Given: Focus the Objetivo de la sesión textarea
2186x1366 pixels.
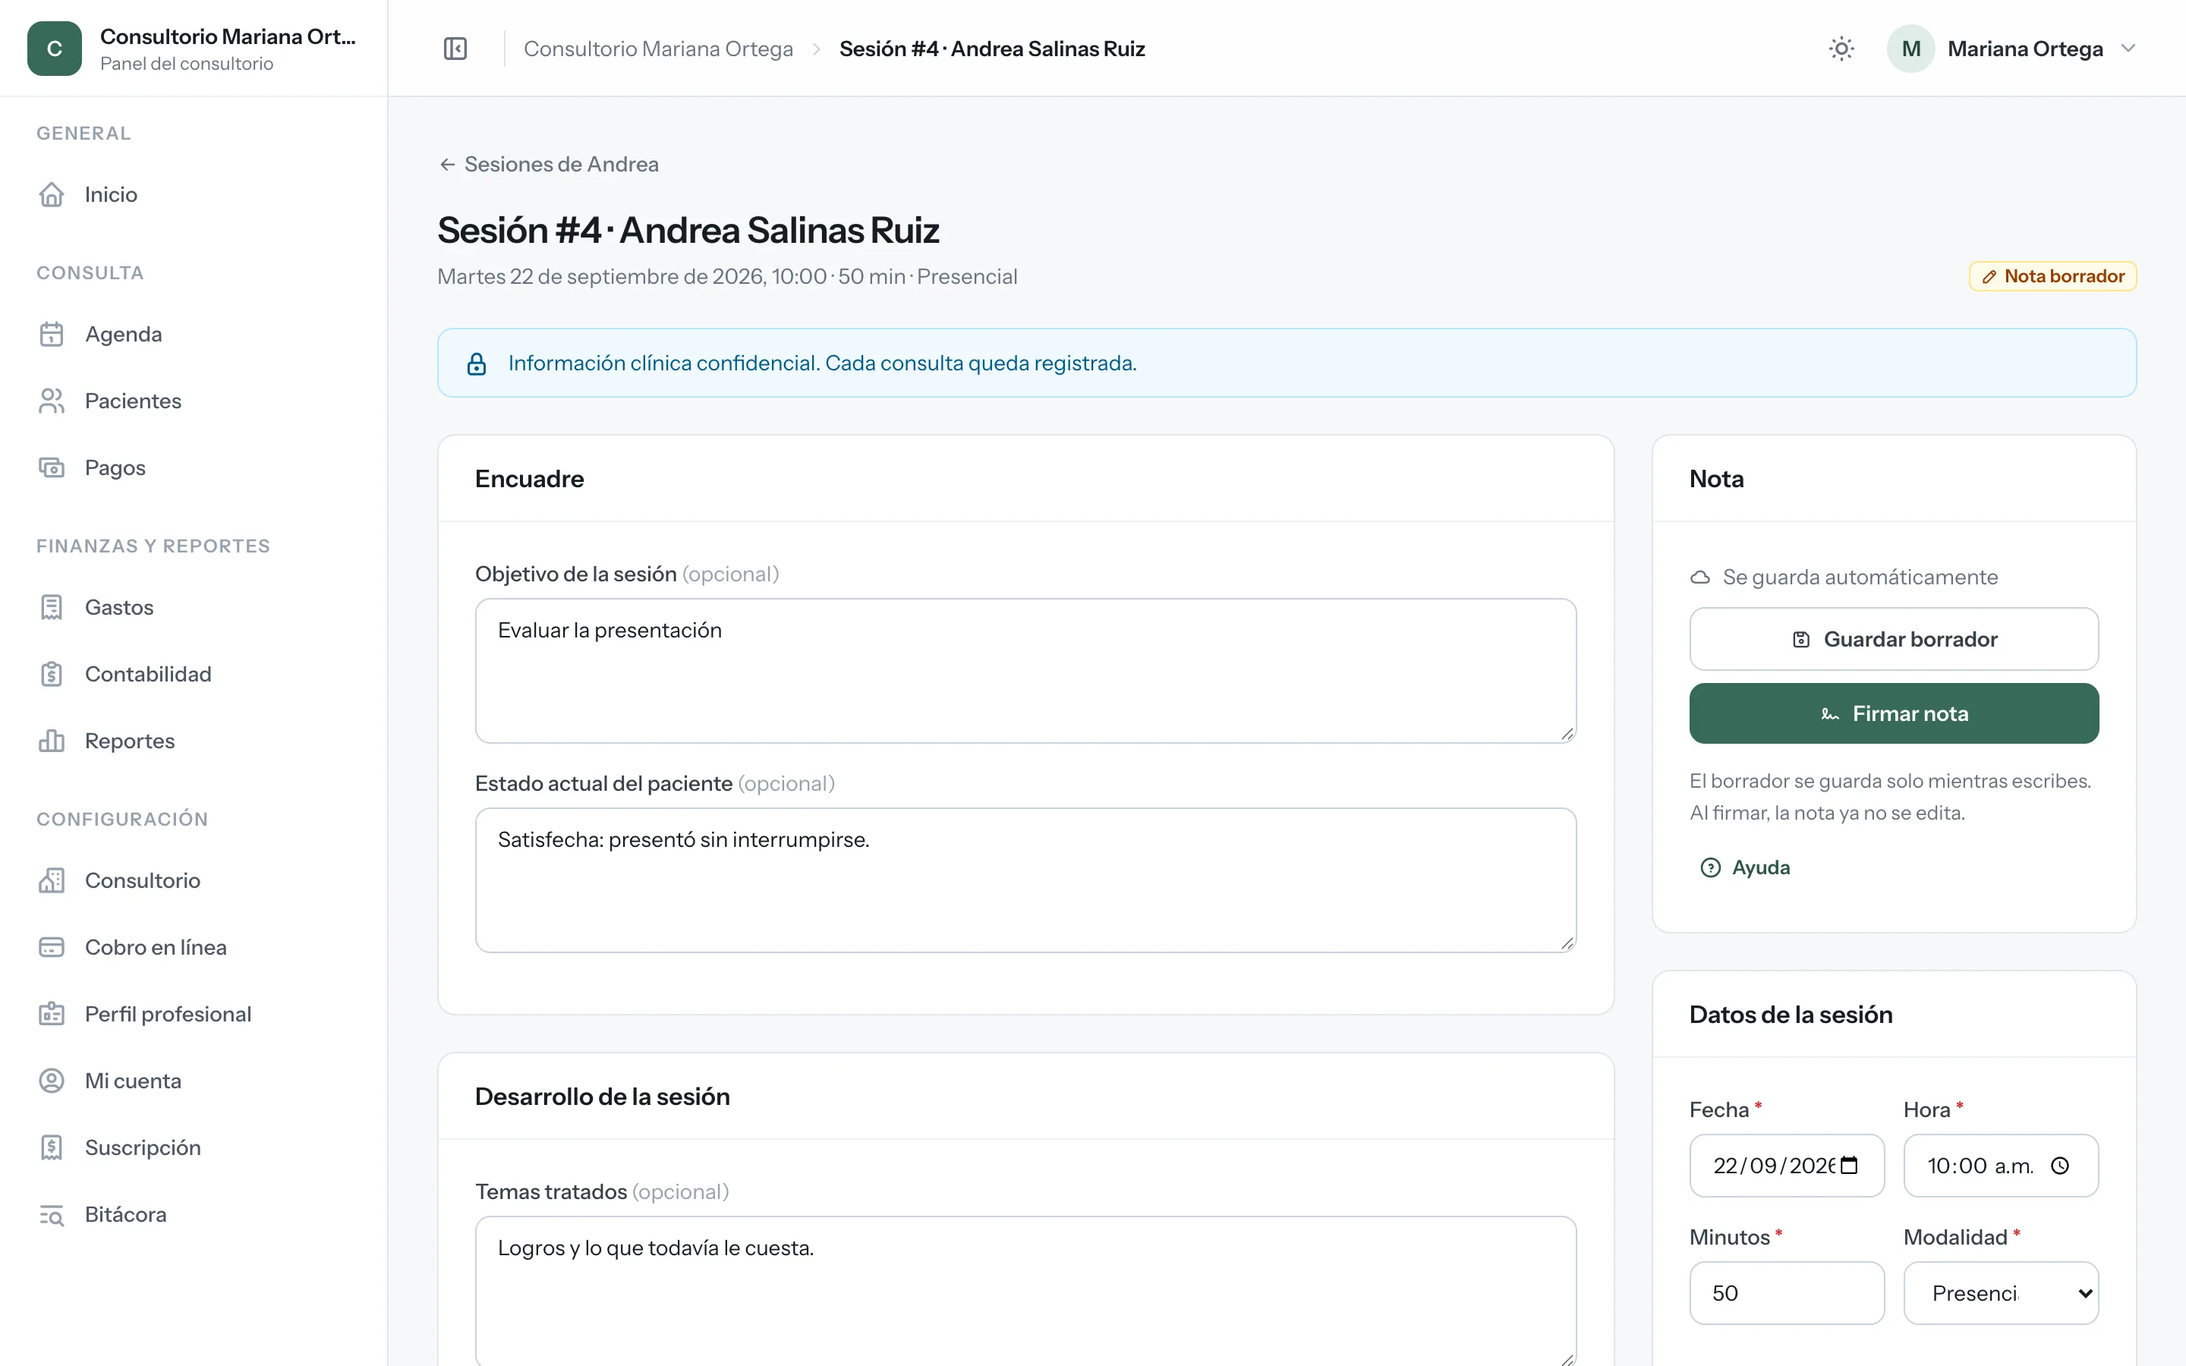Looking at the screenshot, I should click(1025, 670).
